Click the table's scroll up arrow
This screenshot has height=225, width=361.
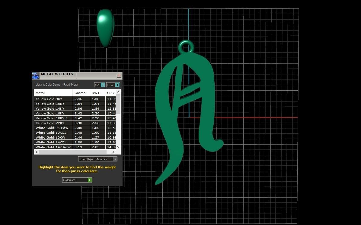point(118,92)
